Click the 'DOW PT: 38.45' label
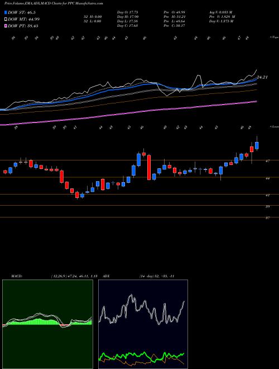 (x=23, y=26)
